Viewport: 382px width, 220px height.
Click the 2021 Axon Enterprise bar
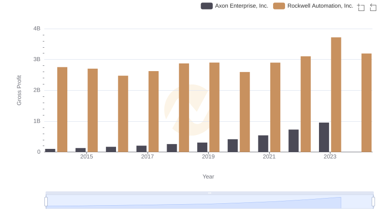pos(263,144)
